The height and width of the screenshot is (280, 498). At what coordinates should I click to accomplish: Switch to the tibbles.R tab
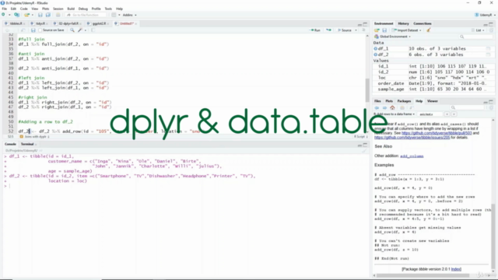pyautogui.click(x=16, y=23)
